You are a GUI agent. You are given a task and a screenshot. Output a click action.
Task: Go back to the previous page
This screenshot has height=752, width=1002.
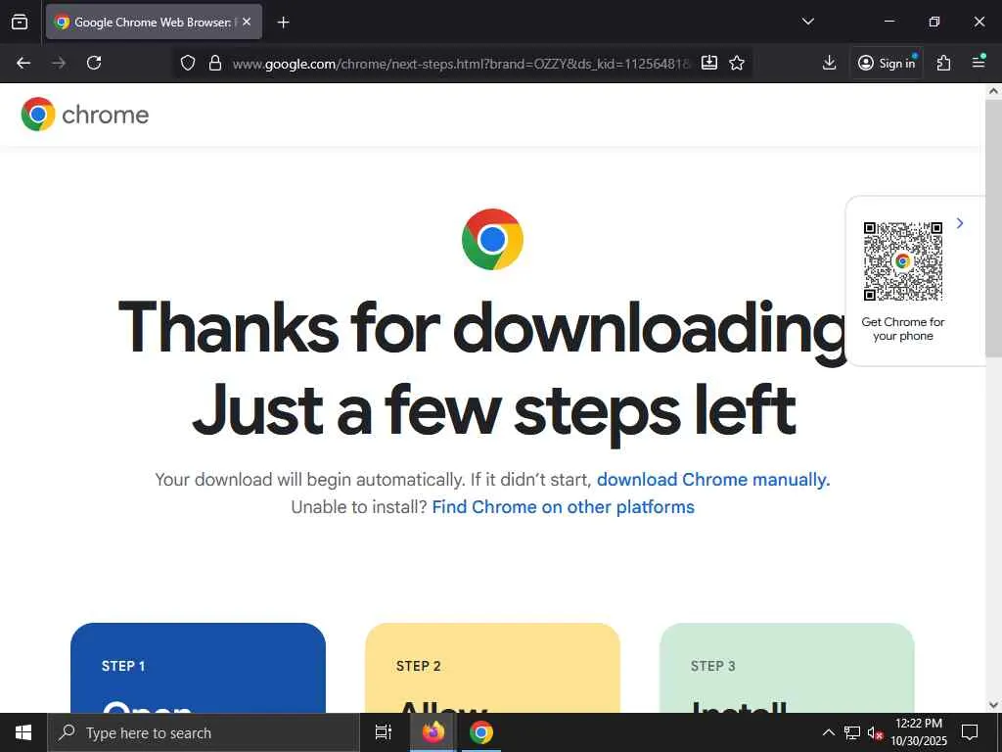click(x=23, y=63)
